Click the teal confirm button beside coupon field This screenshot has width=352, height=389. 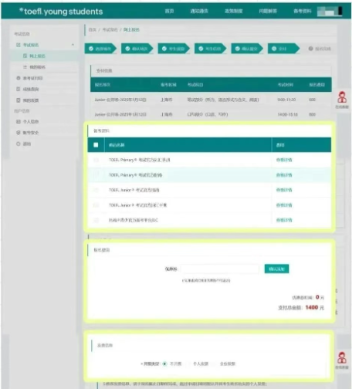pos(276,269)
